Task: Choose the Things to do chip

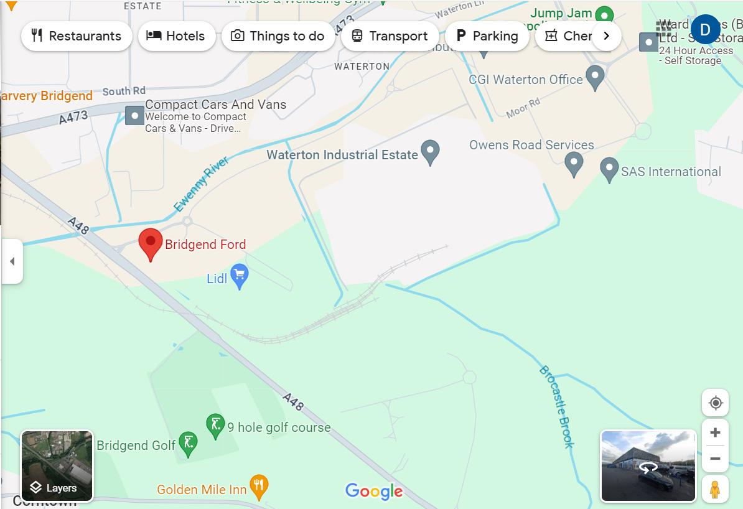Action: [x=278, y=36]
